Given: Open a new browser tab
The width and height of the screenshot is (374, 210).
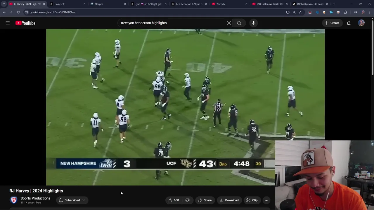Looking at the screenshot, I should coord(334,4).
